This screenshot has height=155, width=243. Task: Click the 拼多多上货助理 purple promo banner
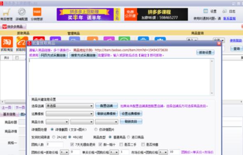click(88, 14)
